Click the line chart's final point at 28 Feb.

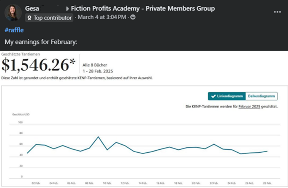[267, 151]
